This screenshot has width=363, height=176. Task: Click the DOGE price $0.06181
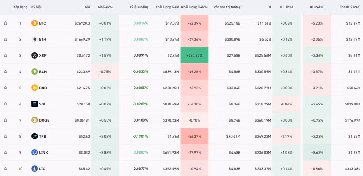(x=82, y=120)
